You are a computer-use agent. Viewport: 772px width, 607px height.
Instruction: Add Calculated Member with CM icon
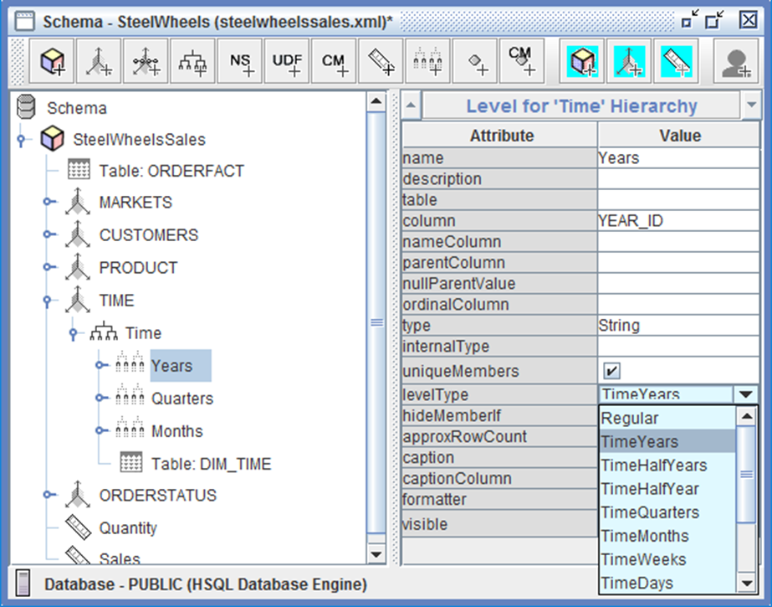click(x=334, y=62)
